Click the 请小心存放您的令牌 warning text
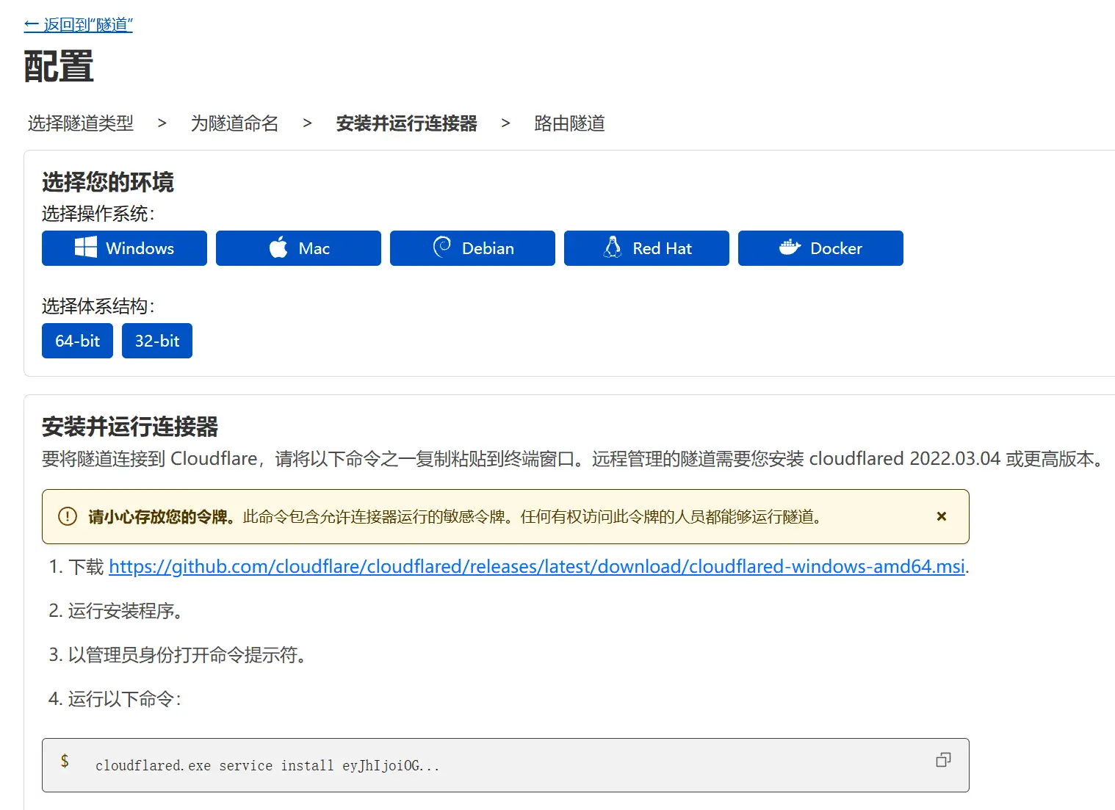 click(x=162, y=516)
